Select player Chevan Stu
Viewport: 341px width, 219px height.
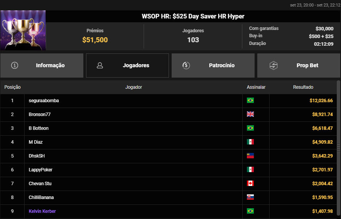(x=40, y=184)
